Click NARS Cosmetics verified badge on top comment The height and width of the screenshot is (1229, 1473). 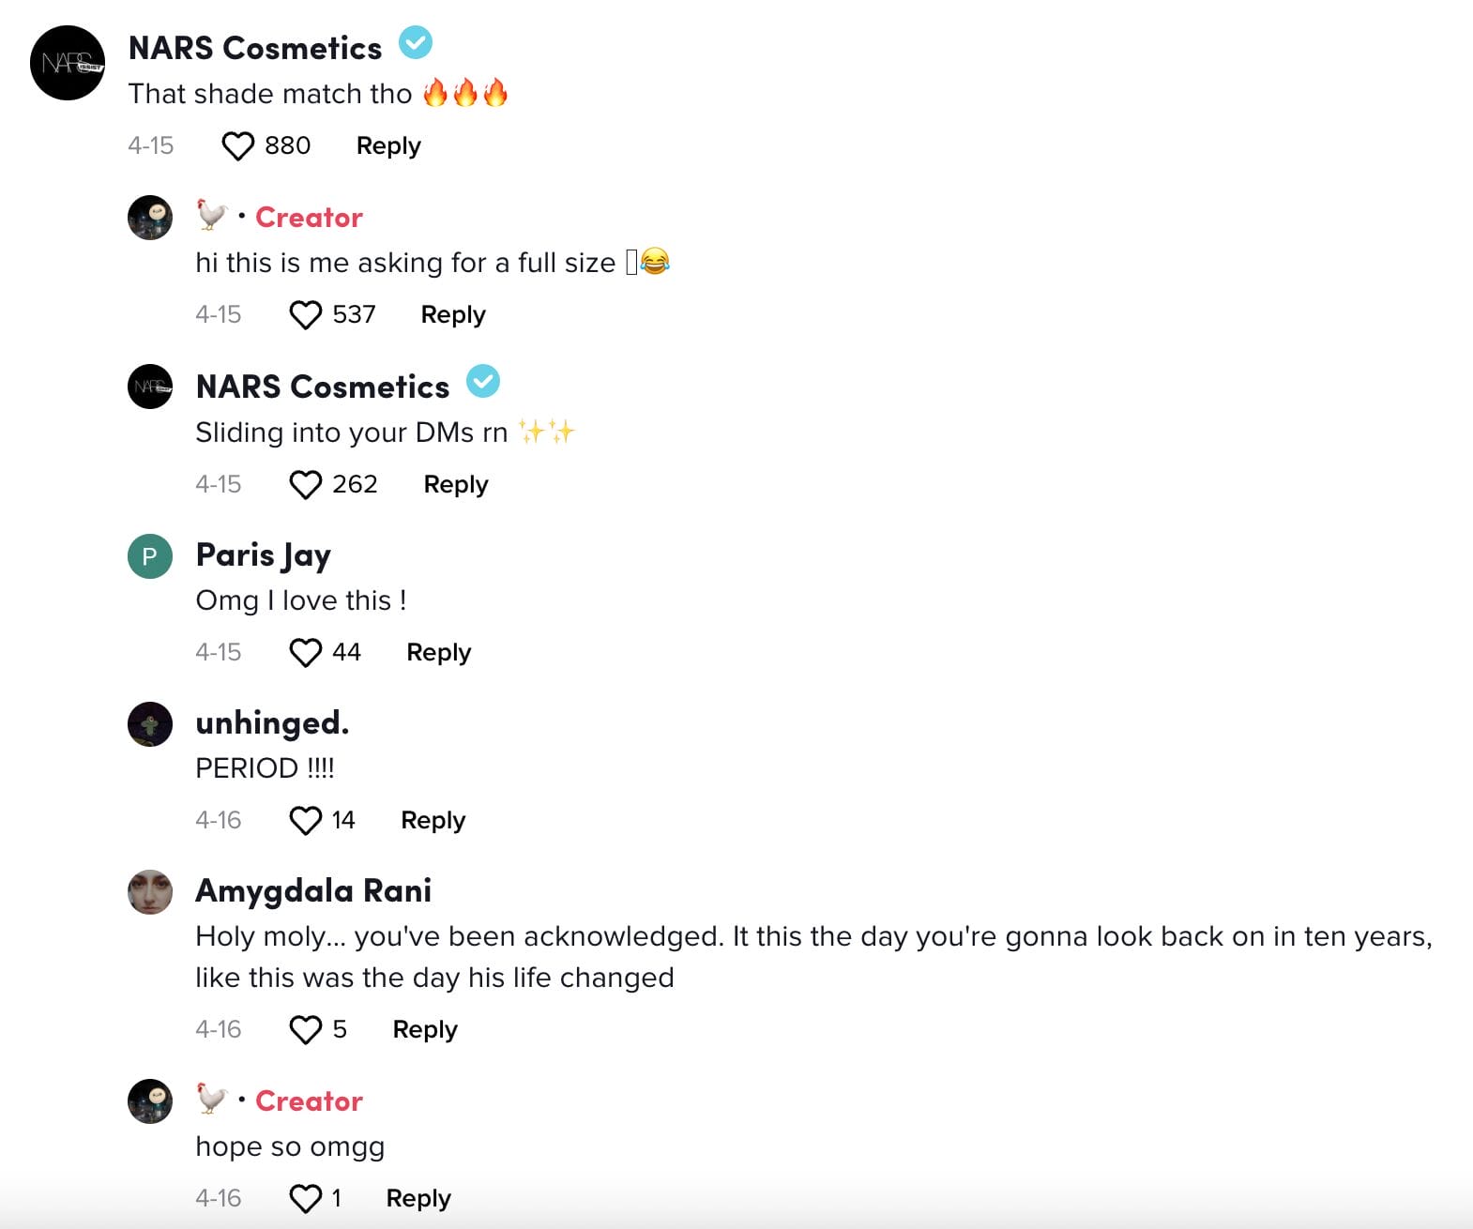(x=416, y=43)
